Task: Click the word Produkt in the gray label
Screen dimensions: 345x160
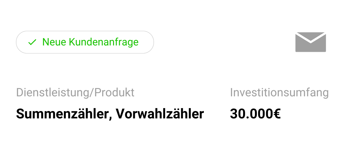Action: tap(114, 92)
